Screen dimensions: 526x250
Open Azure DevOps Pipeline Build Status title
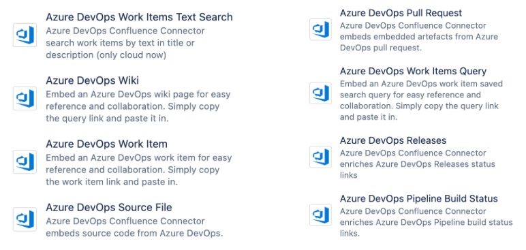point(418,199)
